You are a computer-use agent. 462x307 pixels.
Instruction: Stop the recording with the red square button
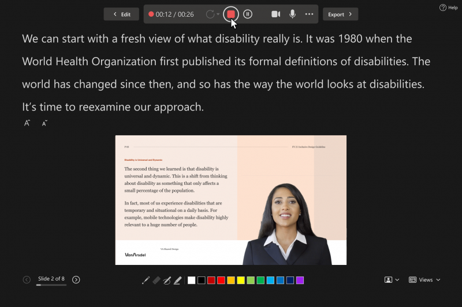coord(231,14)
